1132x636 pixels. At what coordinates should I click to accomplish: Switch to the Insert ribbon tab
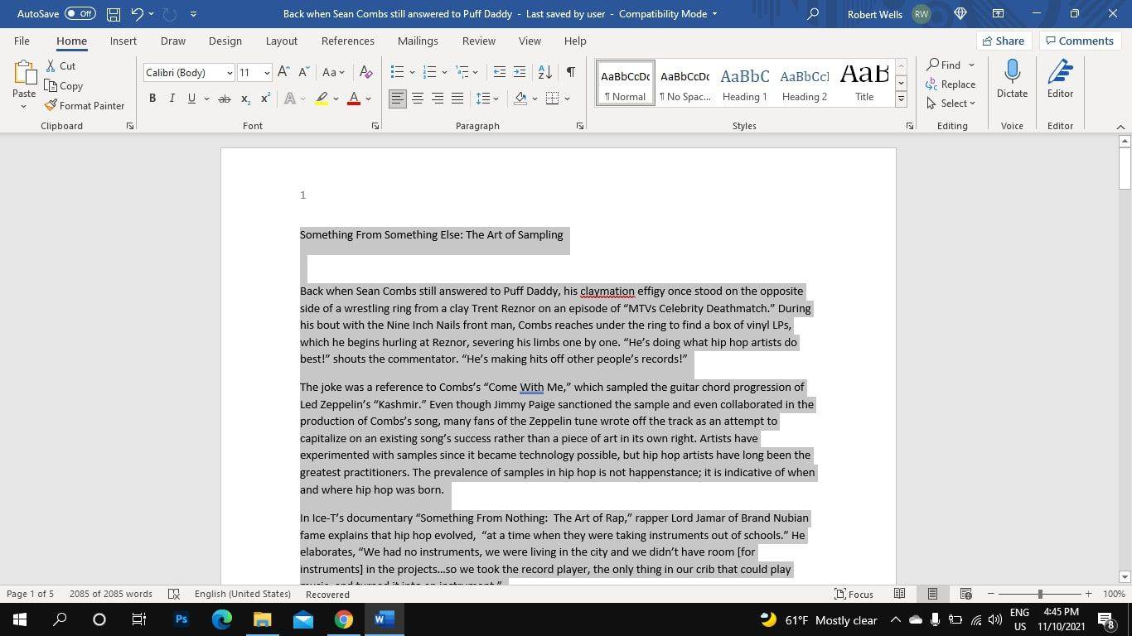pyautogui.click(x=123, y=41)
